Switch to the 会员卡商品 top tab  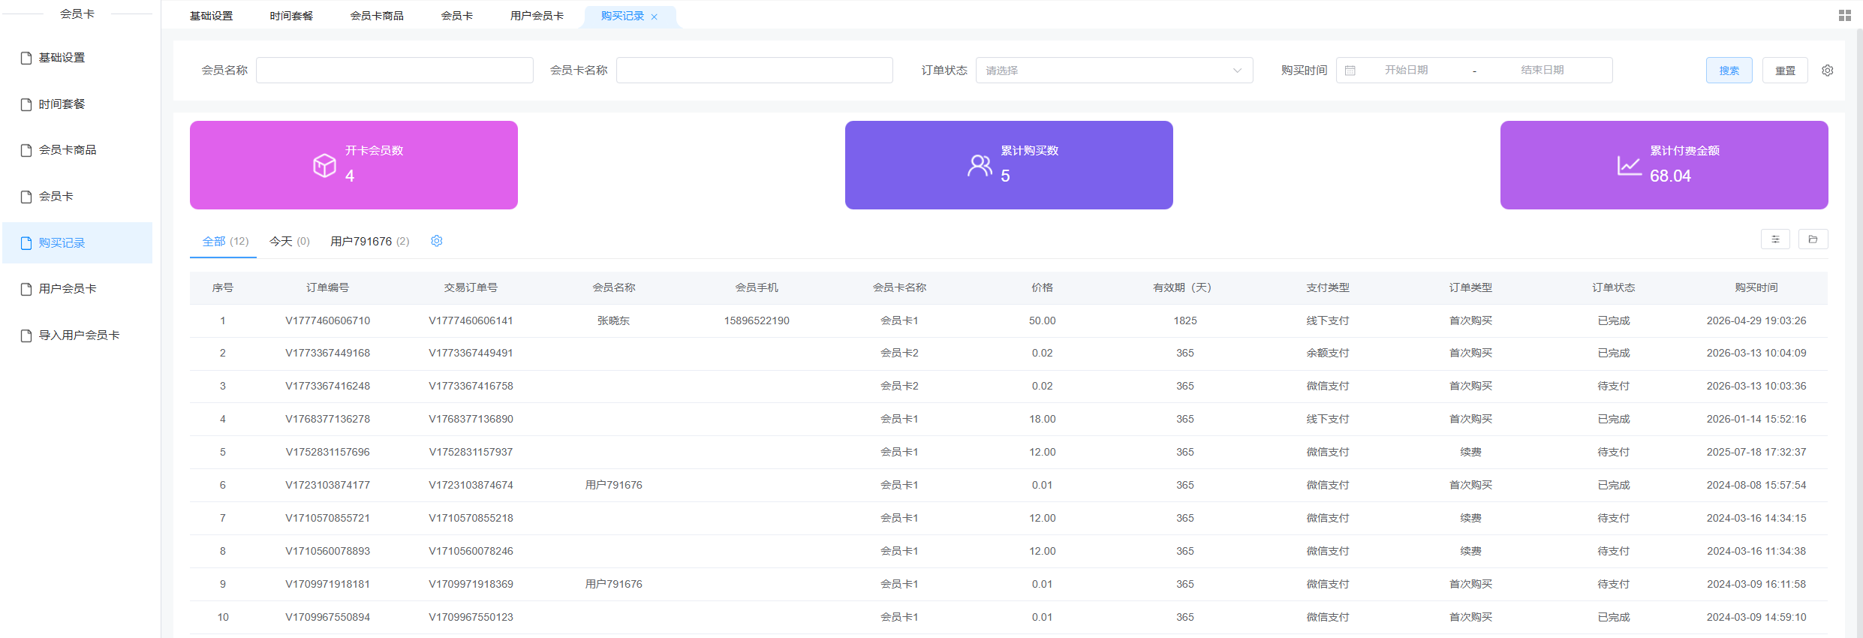pyautogui.click(x=377, y=16)
